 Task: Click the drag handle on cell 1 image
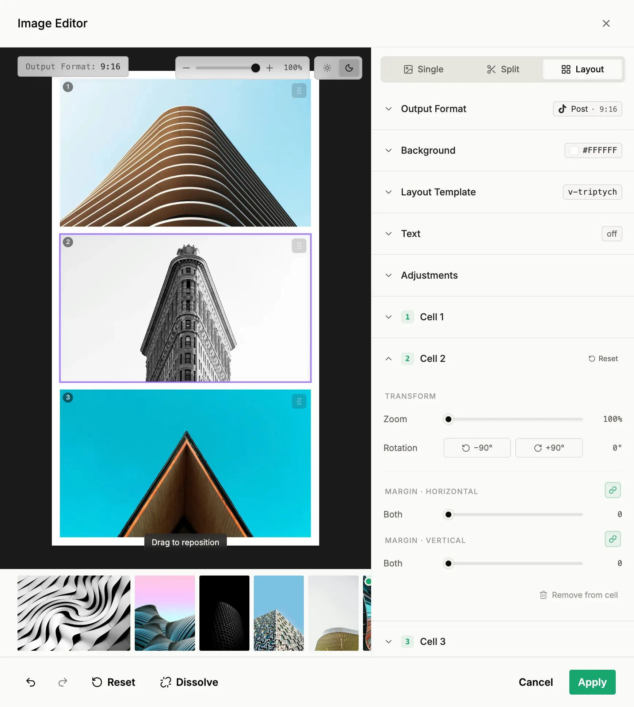[x=299, y=91]
